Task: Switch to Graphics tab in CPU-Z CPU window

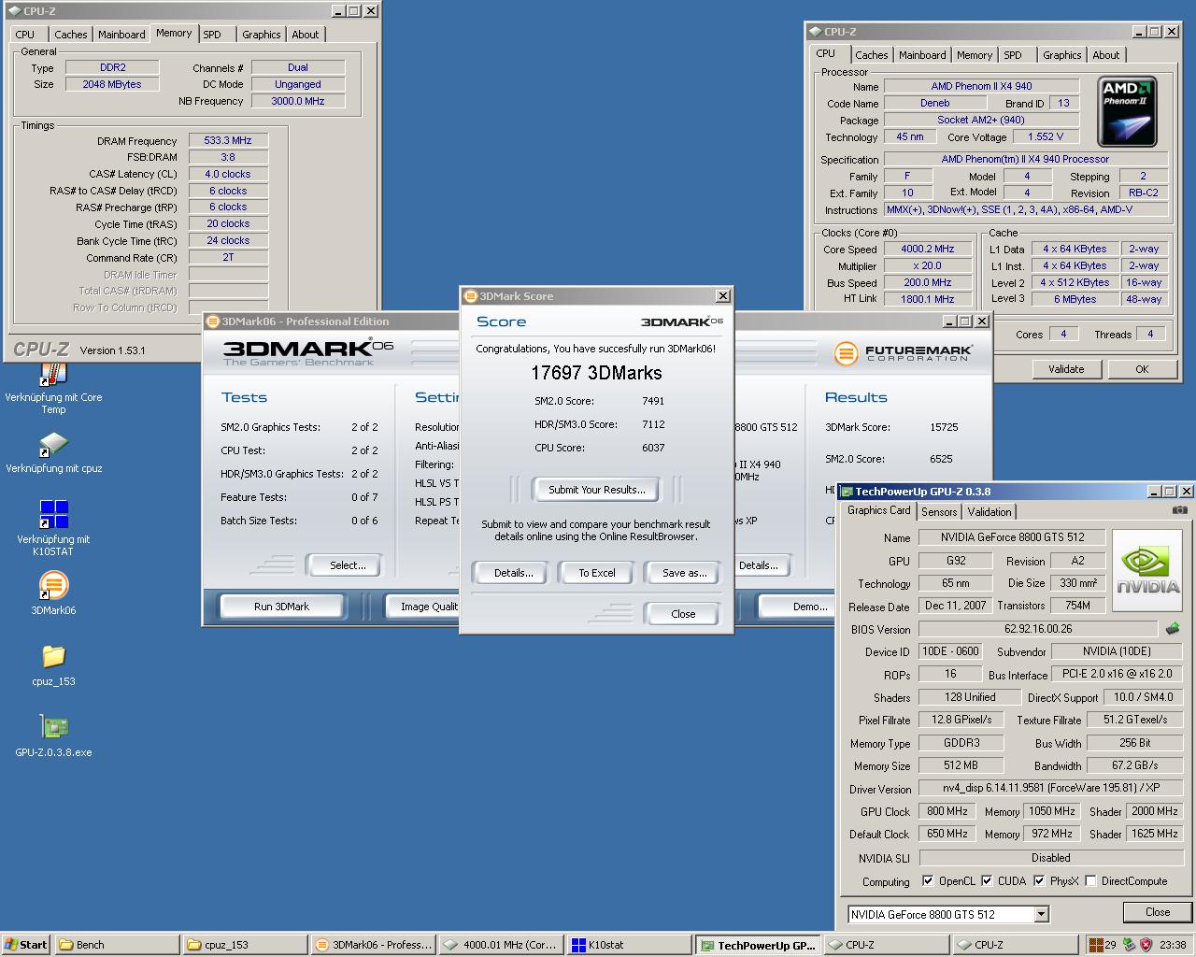Action: (x=1062, y=55)
